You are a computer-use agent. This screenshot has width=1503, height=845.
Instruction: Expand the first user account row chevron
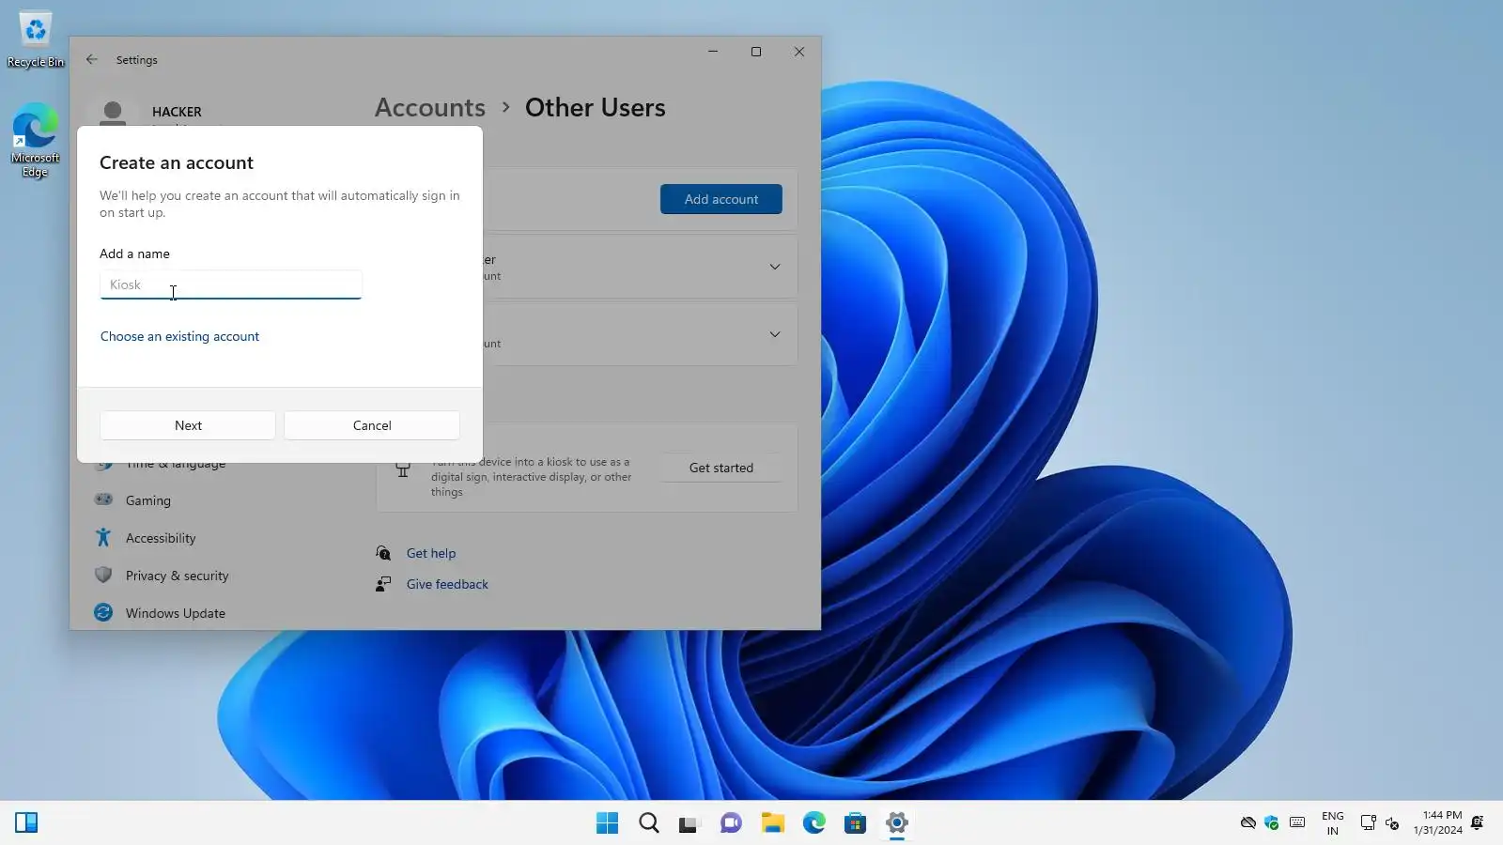pos(775,267)
